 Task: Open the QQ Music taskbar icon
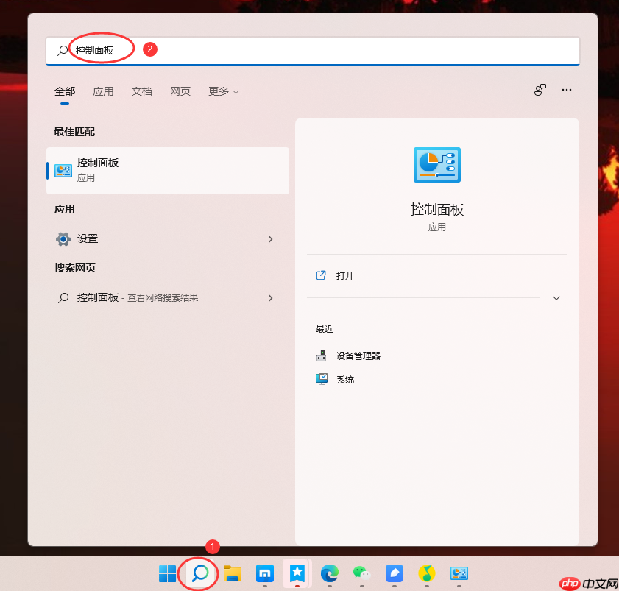pyautogui.click(x=426, y=573)
